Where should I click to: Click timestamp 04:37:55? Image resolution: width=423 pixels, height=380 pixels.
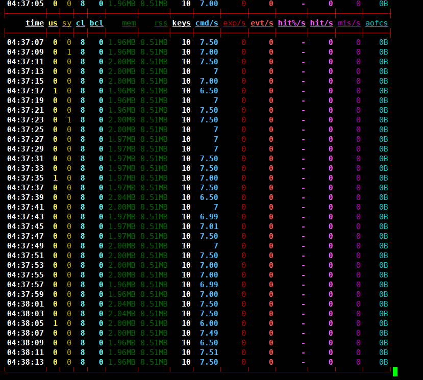[26, 275]
